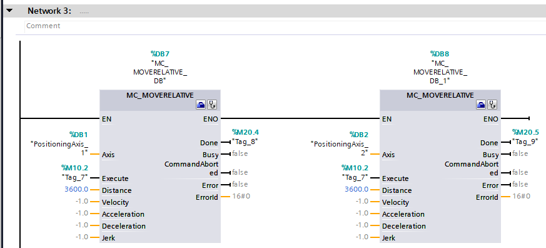Click CommandAborted false value on first block
The height and width of the screenshot is (248, 546).
tap(240, 172)
